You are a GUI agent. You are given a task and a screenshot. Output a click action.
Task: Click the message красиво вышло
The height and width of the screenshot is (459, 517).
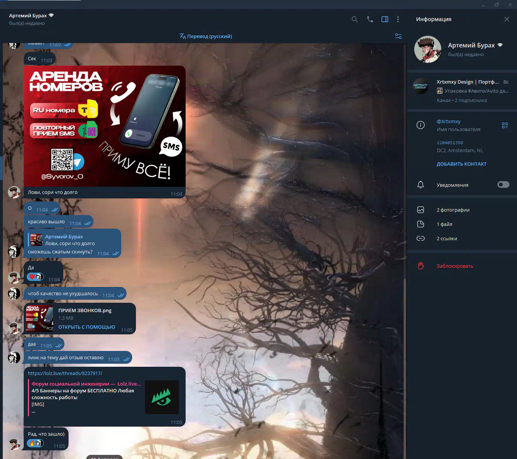pyautogui.click(x=58, y=222)
